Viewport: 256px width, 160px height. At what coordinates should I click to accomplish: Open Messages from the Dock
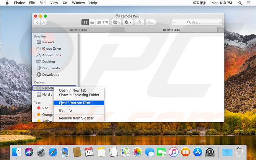[x=149, y=152]
